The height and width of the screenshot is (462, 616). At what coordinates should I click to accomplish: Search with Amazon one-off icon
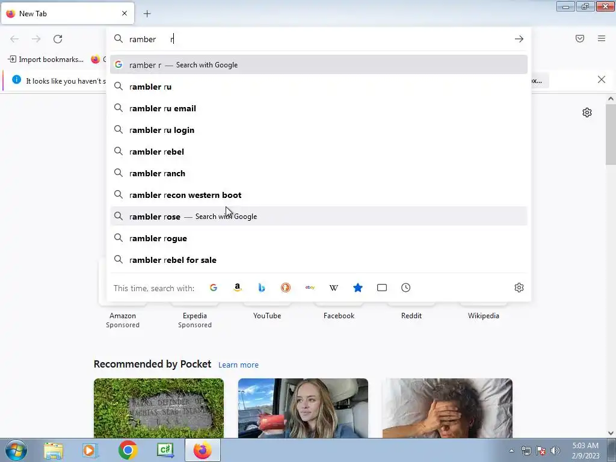click(x=237, y=288)
